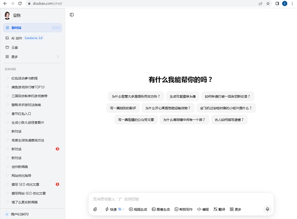Viewport: 297px width, 219px height.
Task: Open history chat 红包活动参与教程
Action: click(29, 78)
